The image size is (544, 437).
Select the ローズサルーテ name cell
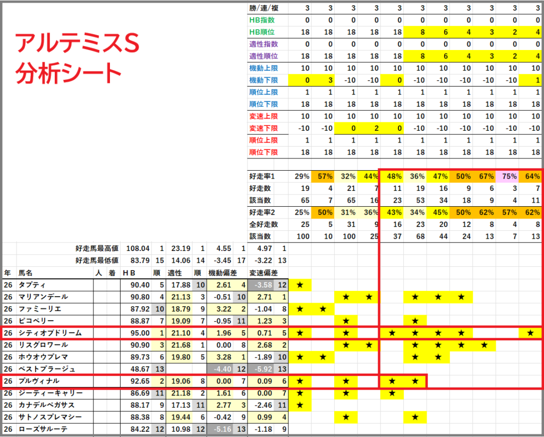pyautogui.click(x=55, y=429)
